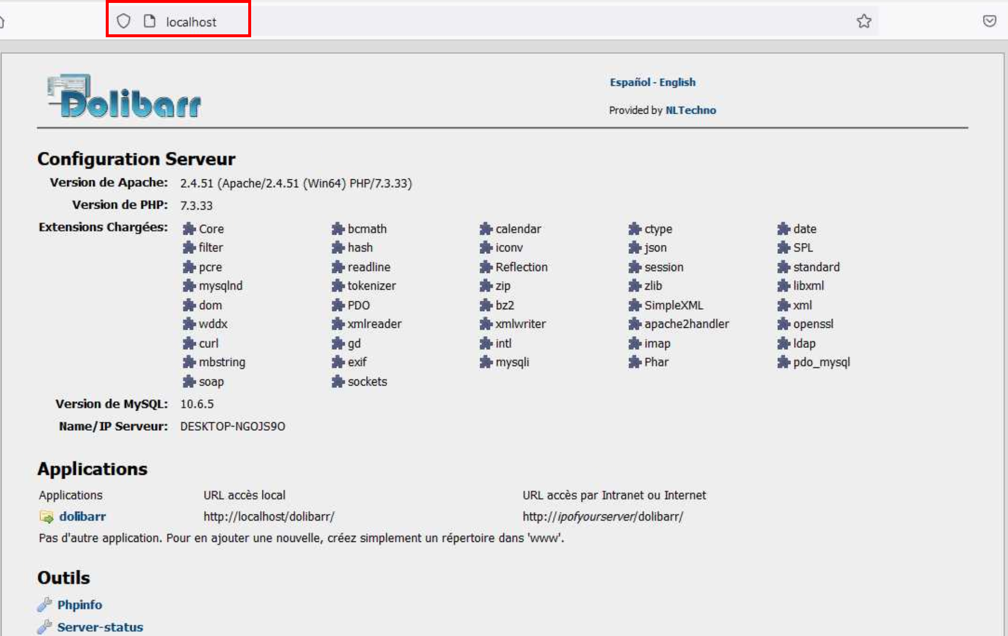Save page to Pocket icon
Viewport: 1008px width, 636px height.
pyautogui.click(x=989, y=21)
